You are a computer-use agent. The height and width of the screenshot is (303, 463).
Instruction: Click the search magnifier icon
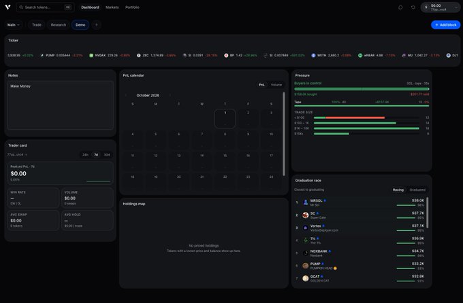[21, 7]
